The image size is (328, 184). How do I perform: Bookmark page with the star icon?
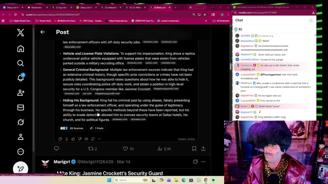tap(204, 15)
